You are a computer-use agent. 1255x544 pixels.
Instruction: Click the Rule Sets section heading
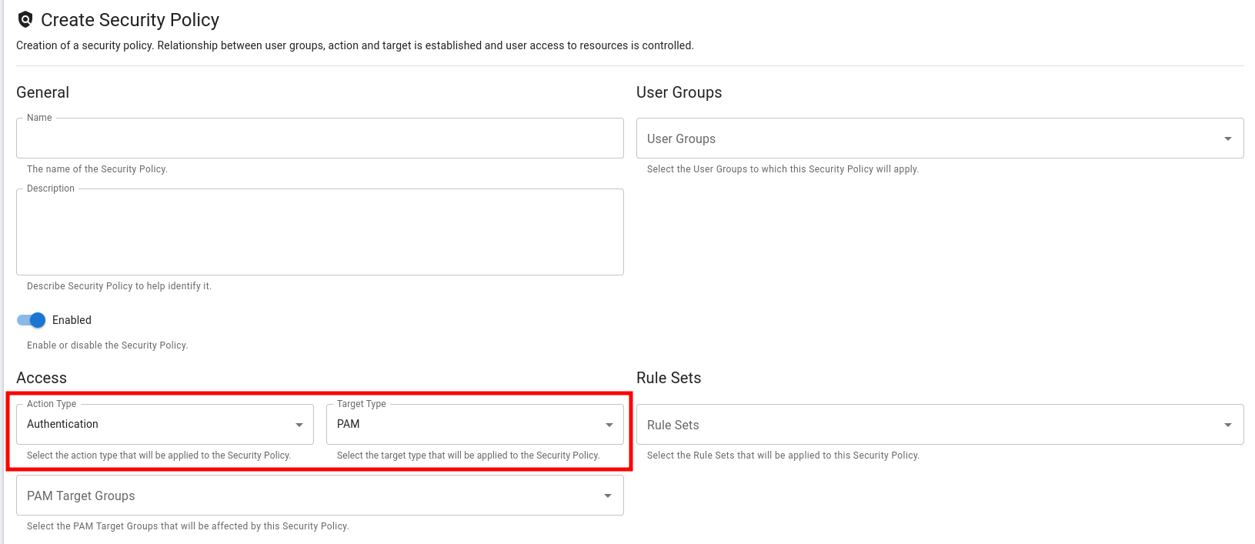point(669,378)
